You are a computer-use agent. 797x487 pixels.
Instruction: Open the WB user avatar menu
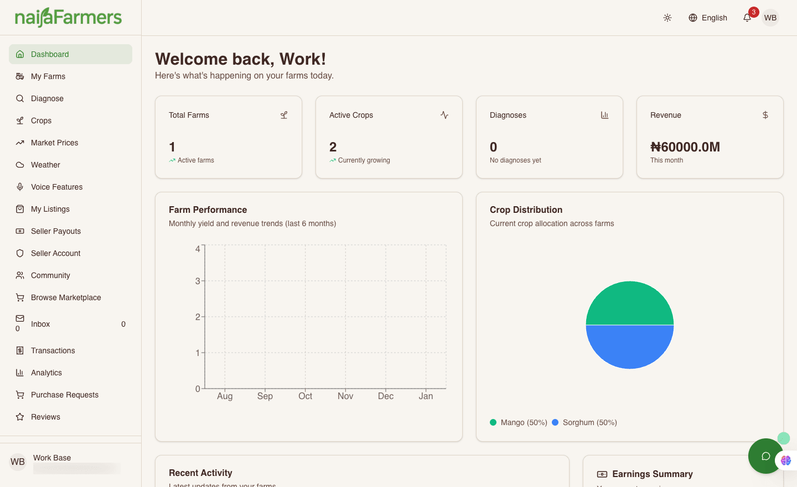770,18
